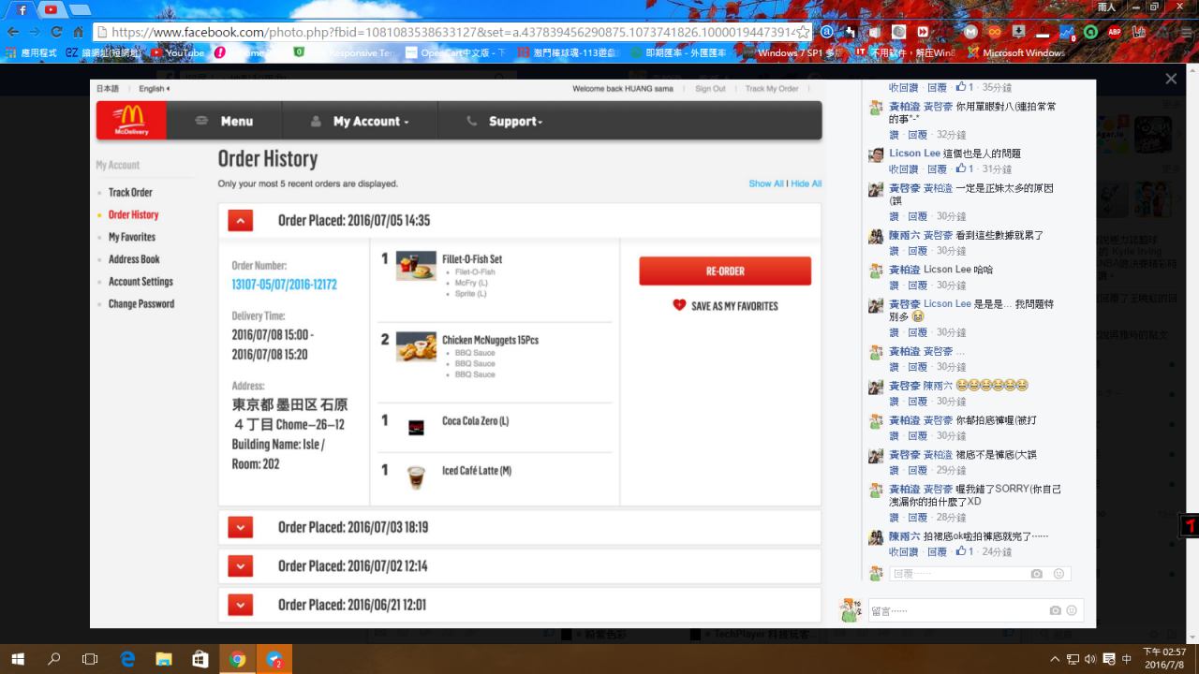Expand the 2016/07/03 18:19 order

coord(241,527)
